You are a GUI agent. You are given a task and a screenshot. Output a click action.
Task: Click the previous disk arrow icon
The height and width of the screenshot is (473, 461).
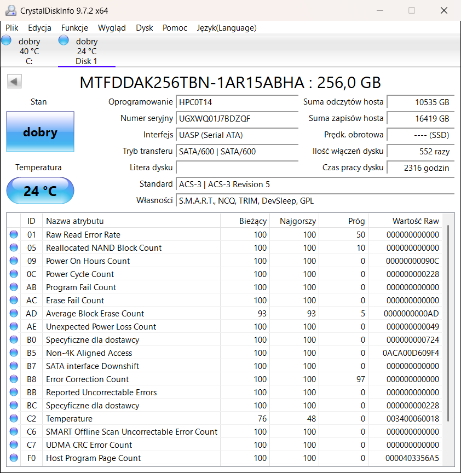[x=14, y=82]
